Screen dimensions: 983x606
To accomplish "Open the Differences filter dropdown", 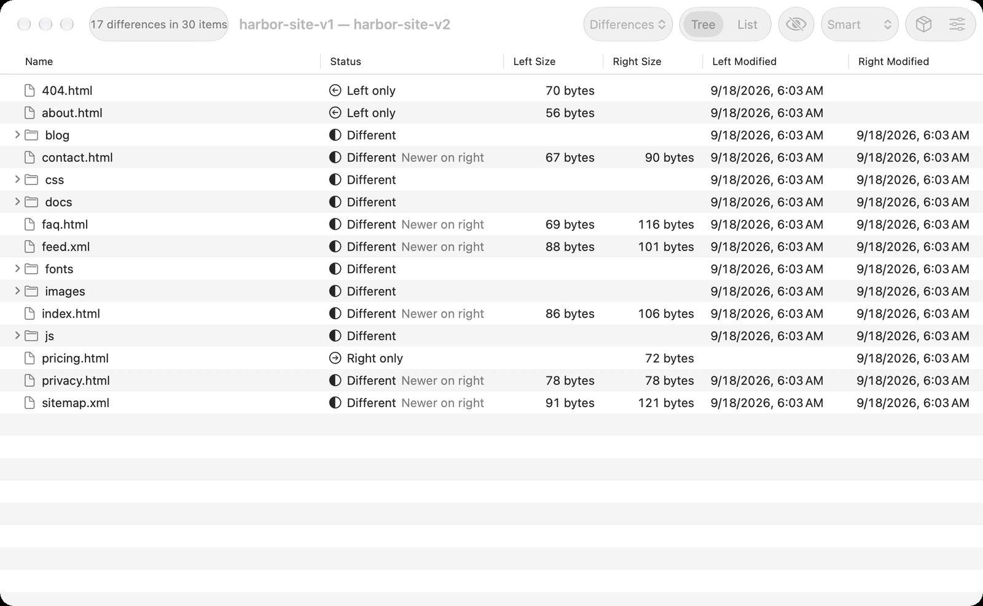I will [x=627, y=25].
